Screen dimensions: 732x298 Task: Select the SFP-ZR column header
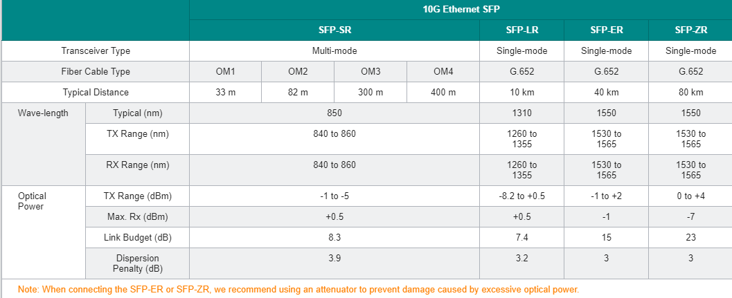coord(690,30)
